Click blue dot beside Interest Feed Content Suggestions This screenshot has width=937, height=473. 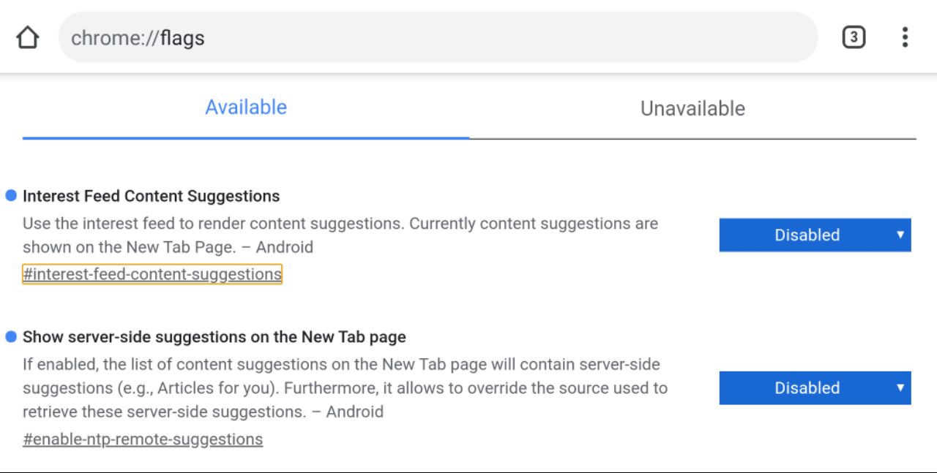11,195
